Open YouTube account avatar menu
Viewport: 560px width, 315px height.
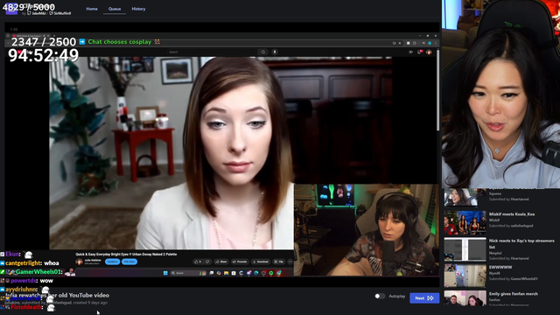tap(429, 52)
